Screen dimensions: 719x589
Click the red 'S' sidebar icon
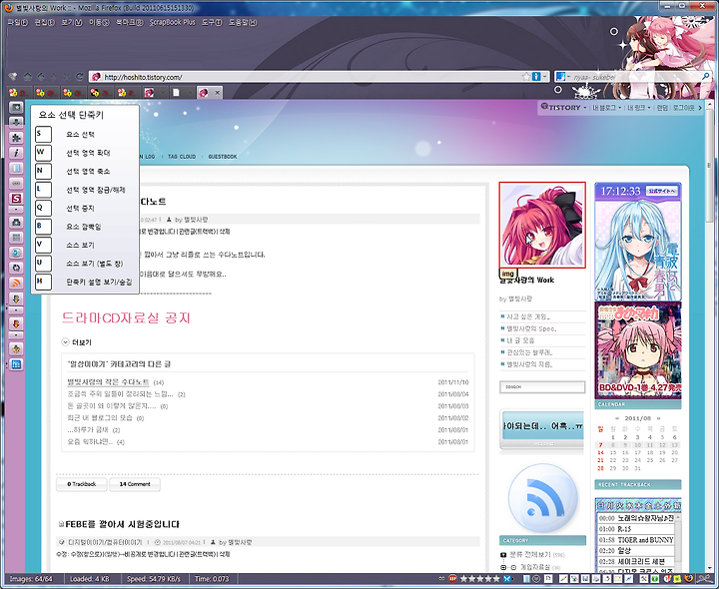pyautogui.click(x=16, y=199)
